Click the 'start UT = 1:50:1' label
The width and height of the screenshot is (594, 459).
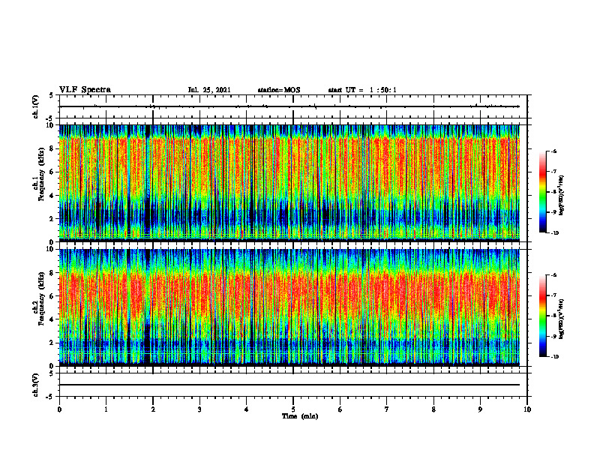362,90
